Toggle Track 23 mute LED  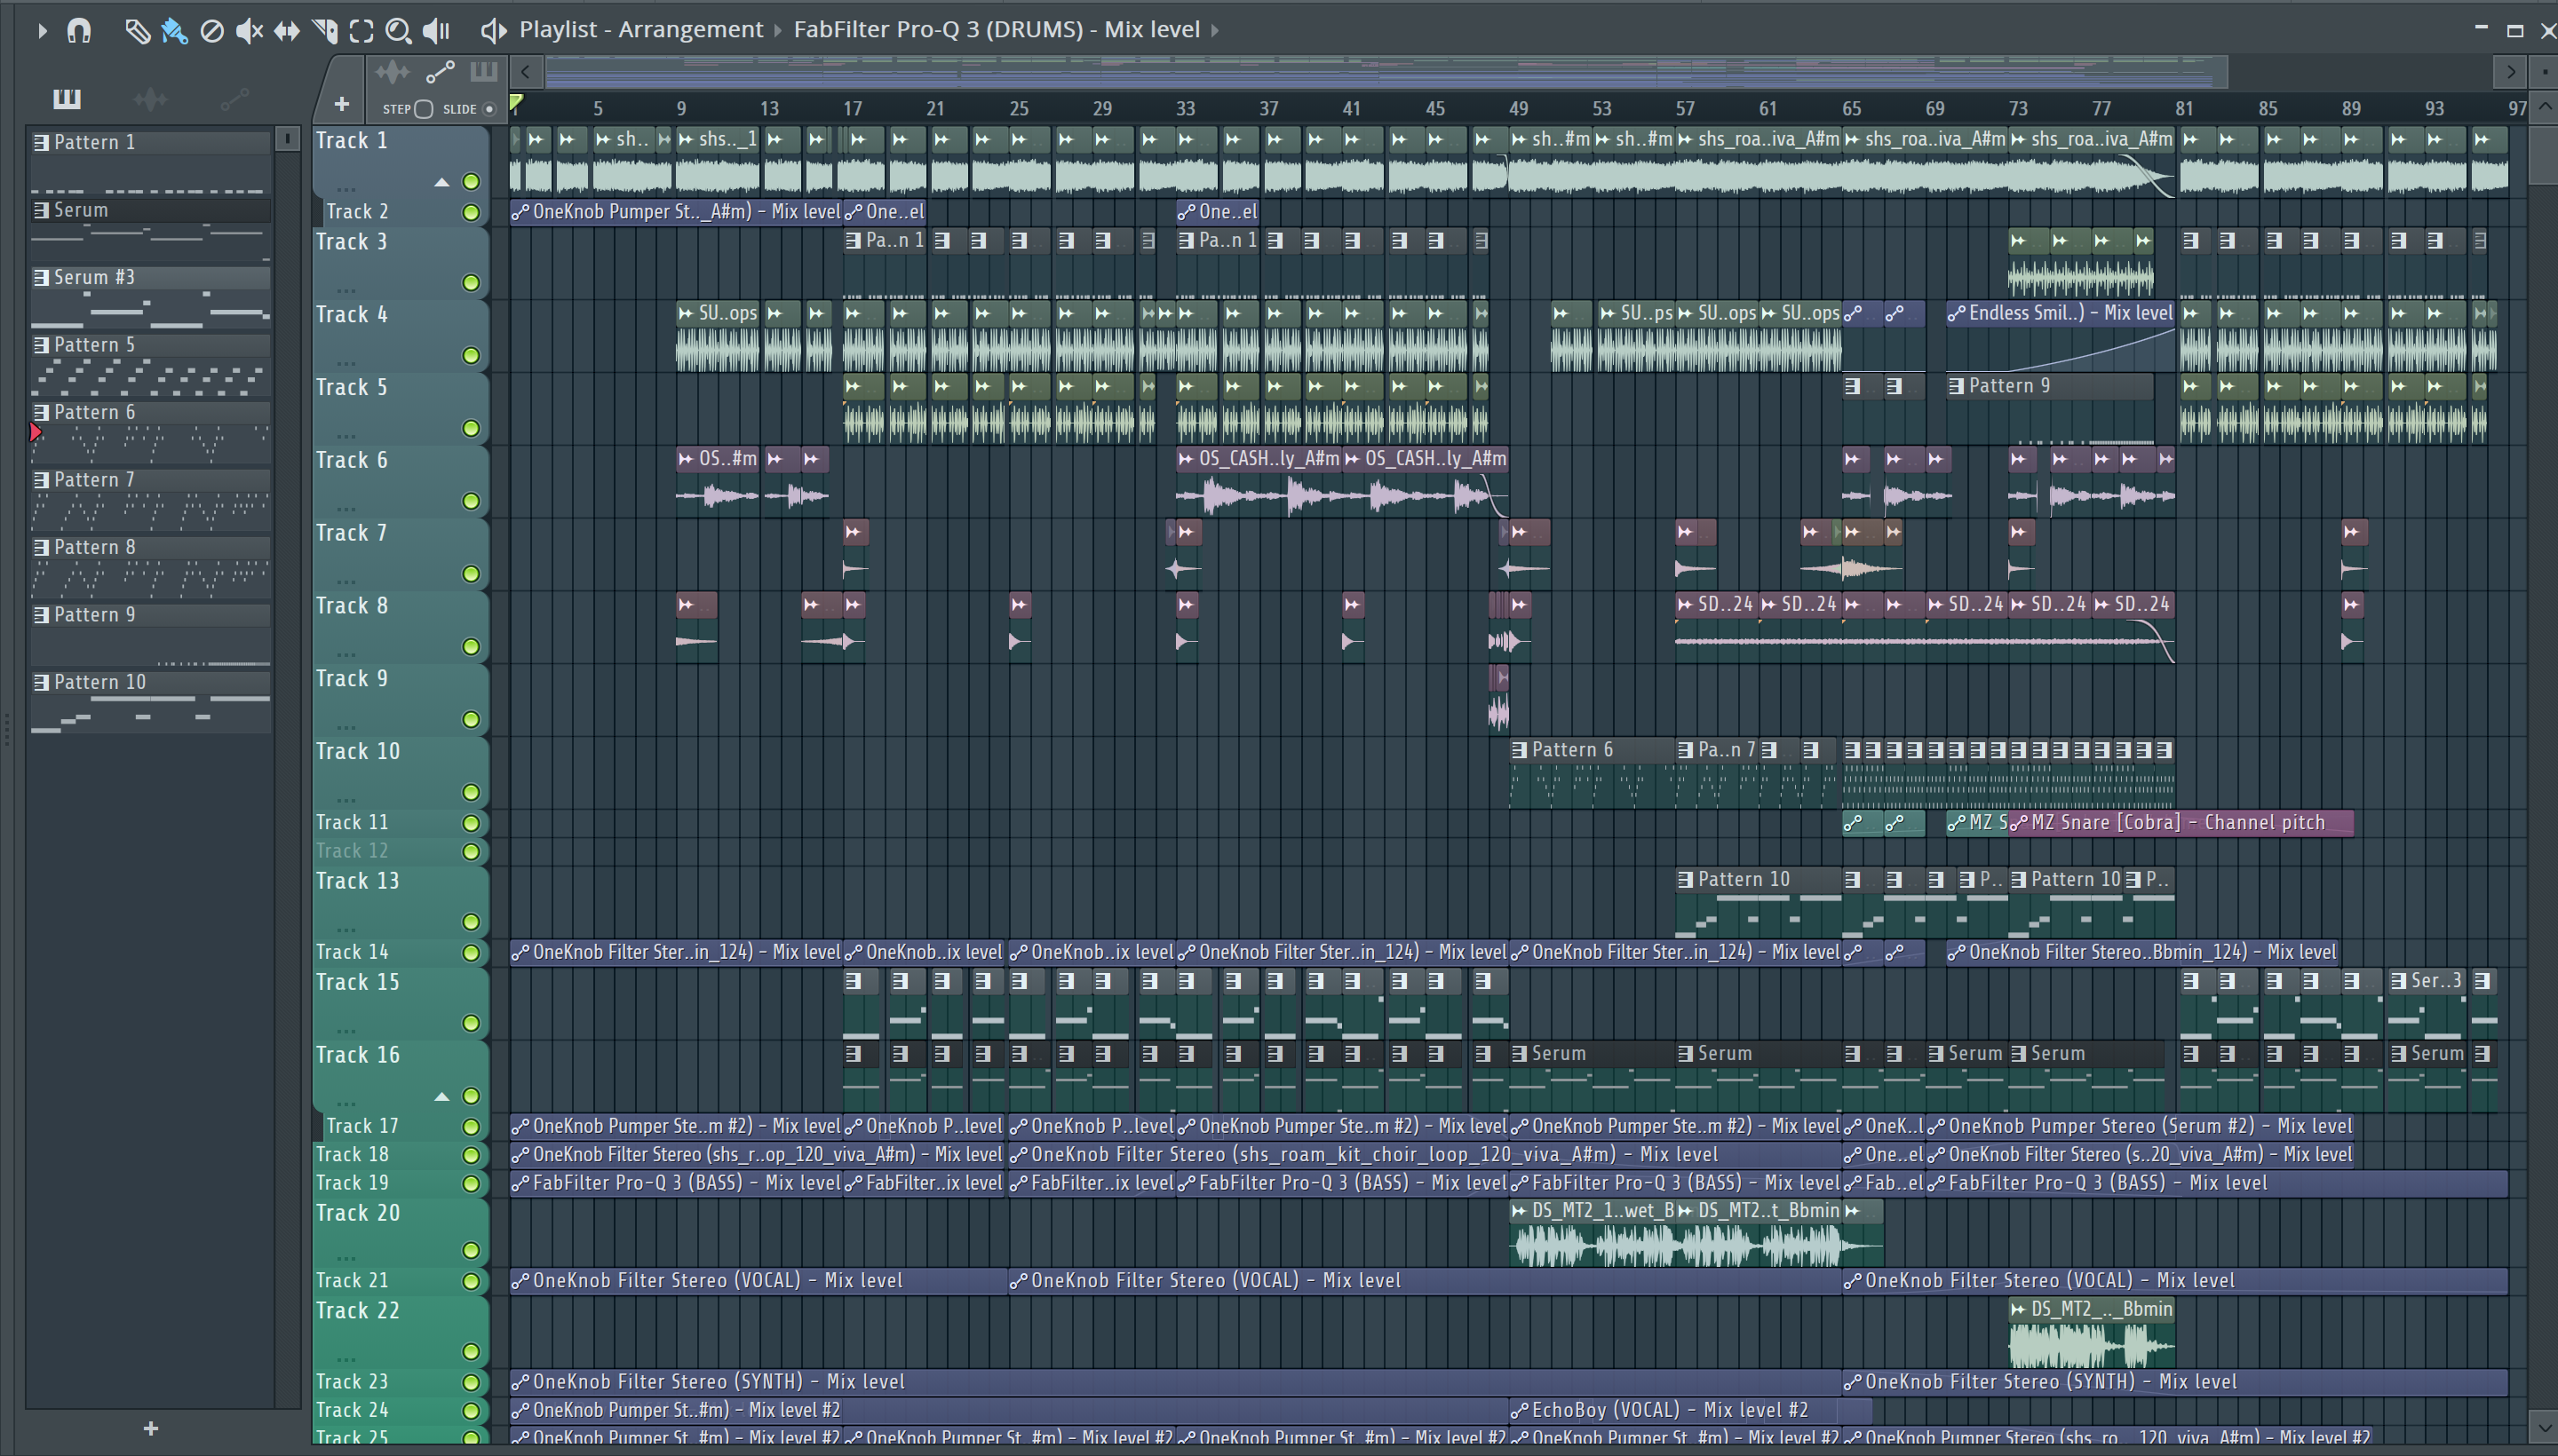(470, 1382)
